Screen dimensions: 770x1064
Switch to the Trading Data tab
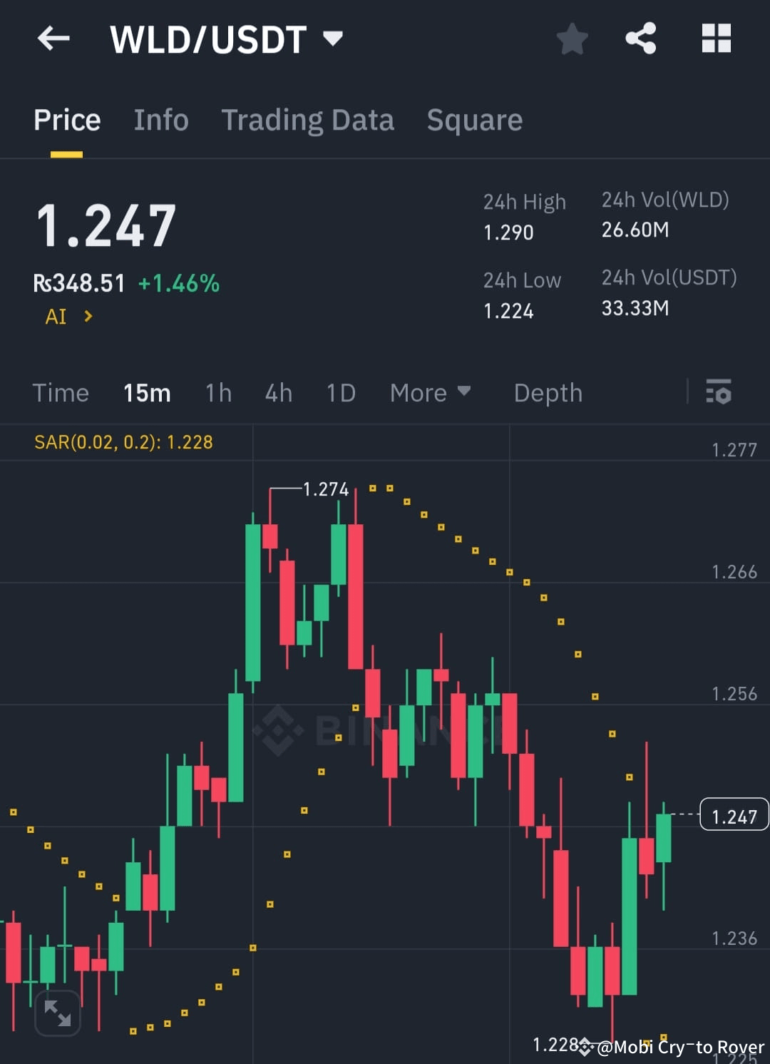tap(308, 120)
